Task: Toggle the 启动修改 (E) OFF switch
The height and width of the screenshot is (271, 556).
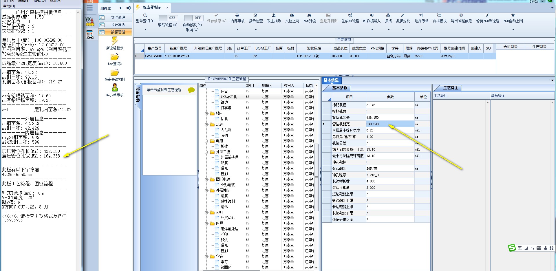Action: 194,18
